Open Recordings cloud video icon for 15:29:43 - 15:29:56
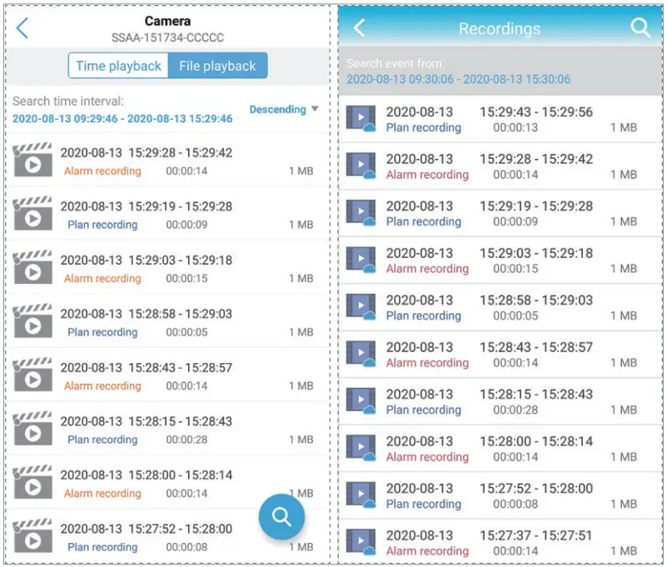This screenshot has width=667, height=567. [361, 118]
